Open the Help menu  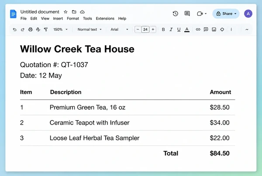click(x=122, y=18)
